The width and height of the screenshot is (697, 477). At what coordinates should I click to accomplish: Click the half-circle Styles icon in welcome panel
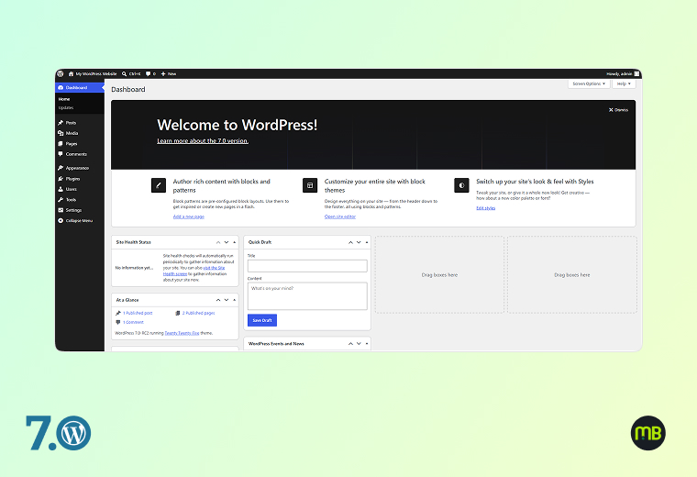pyautogui.click(x=461, y=185)
